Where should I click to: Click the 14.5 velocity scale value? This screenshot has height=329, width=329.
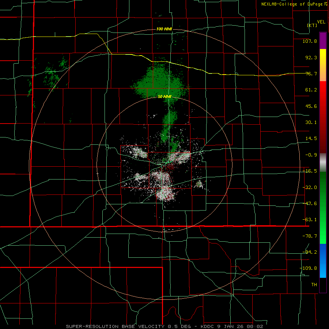(311, 139)
